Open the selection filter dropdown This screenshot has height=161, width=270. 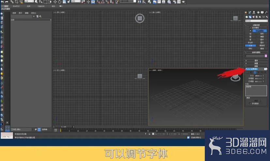tap(29, 1)
